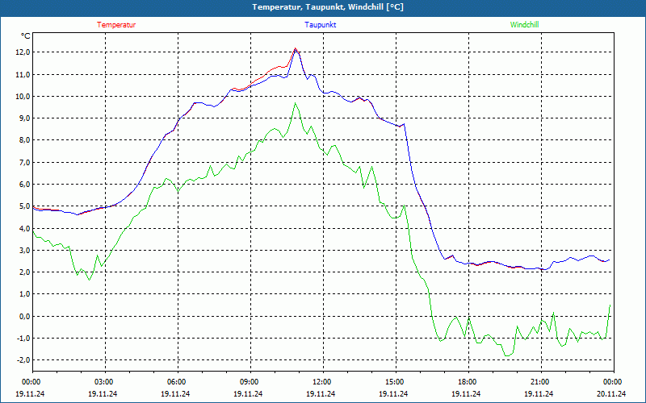
Task: Click the 18:00 time axis label
Action: pos(467,382)
